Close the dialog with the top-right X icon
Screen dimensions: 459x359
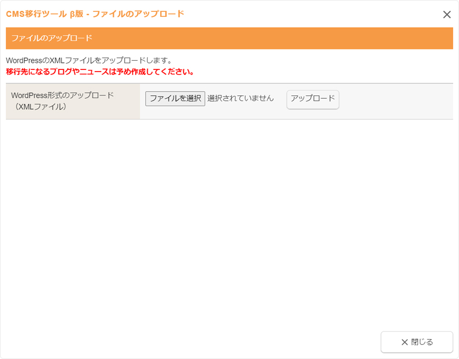[x=447, y=15]
